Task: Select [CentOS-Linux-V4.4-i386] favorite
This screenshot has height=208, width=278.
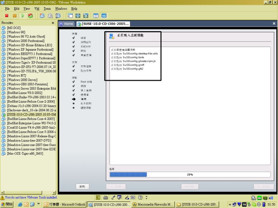Action: [x=31, y=128]
